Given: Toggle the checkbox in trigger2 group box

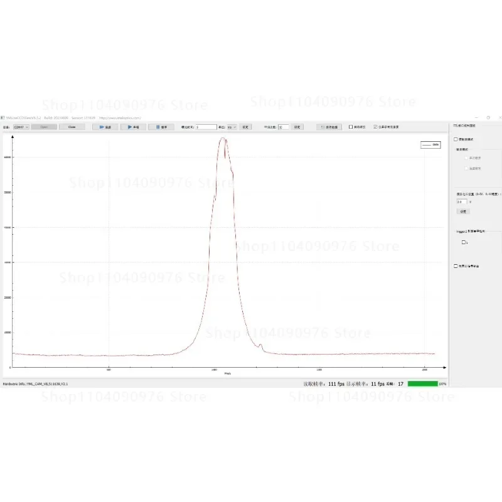Looking at the screenshot, I should tap(463, 242).
